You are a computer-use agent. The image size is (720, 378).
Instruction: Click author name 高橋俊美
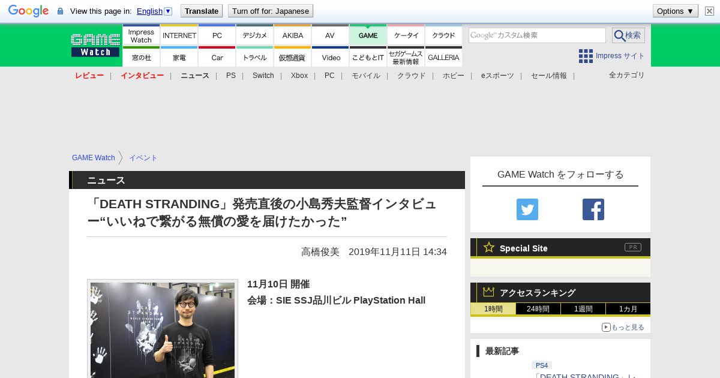(x=320, y=252)
